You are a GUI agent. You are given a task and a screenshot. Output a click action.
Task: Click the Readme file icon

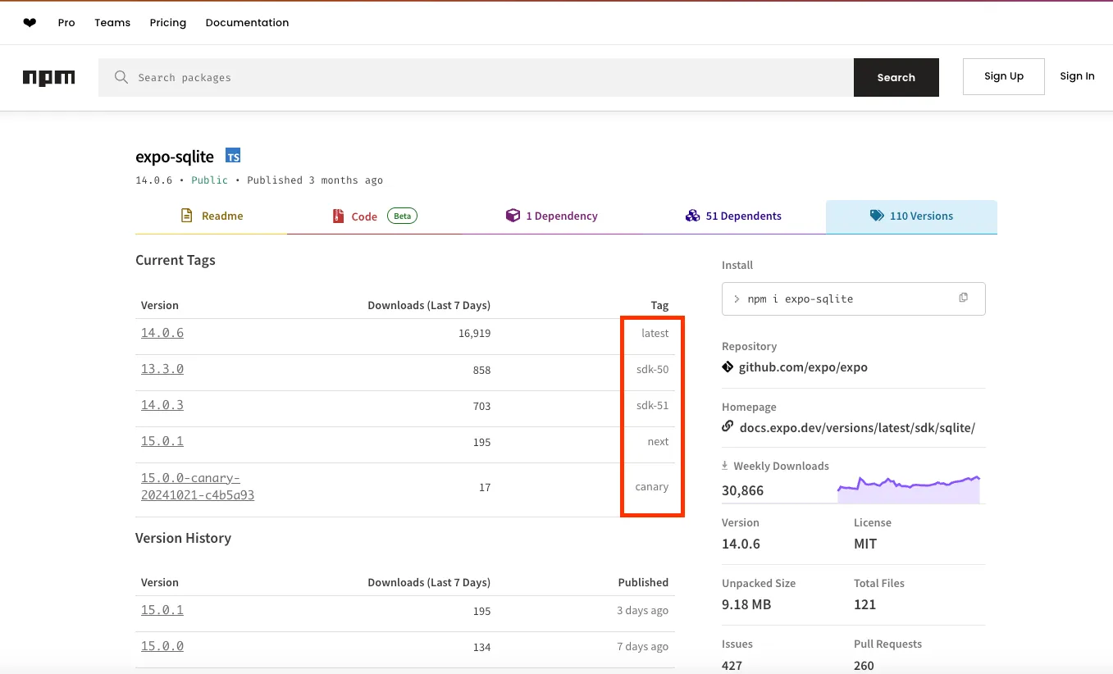pos(185,216)
